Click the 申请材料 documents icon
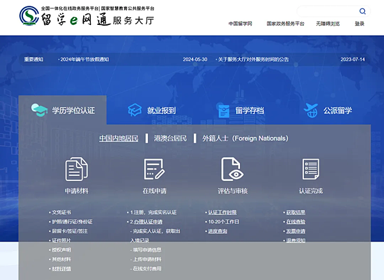 pyautogui.click(x=77, y=169)
